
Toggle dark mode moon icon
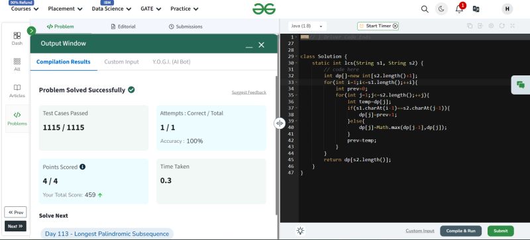[x=441, y=9]
